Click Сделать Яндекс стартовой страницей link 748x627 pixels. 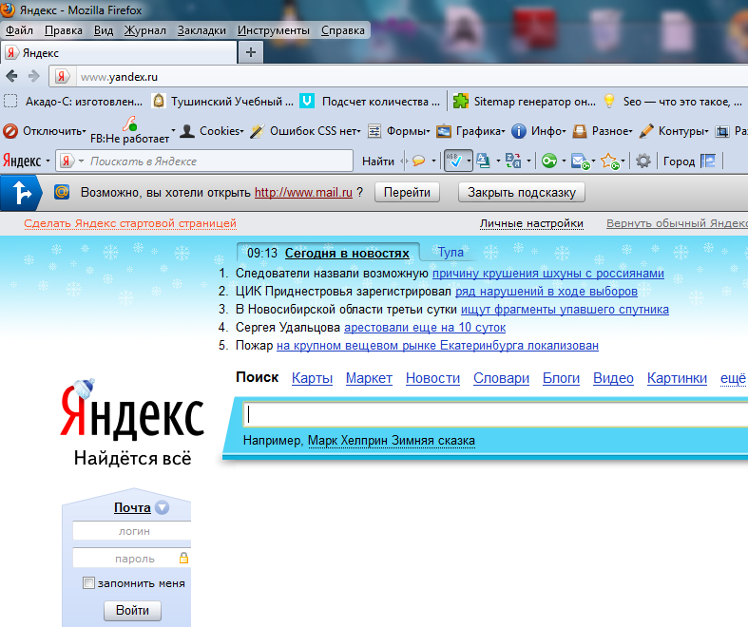pos(130,223)
